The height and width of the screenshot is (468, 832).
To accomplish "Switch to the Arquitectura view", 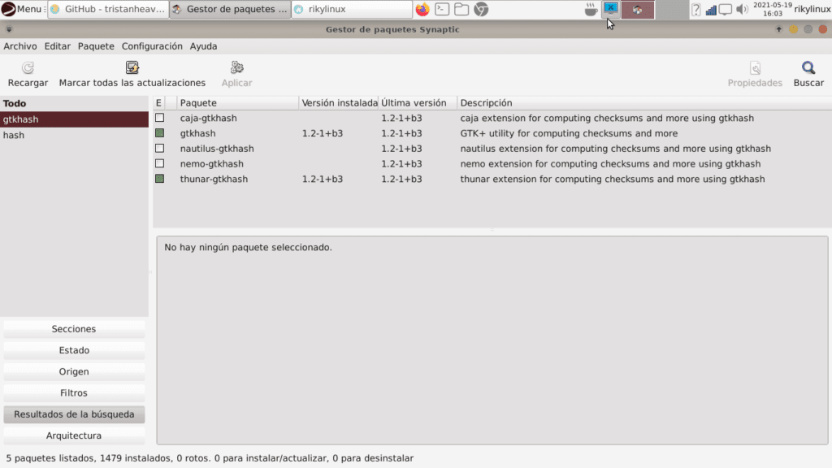I will pyautogui.click(x=74, y=435).
